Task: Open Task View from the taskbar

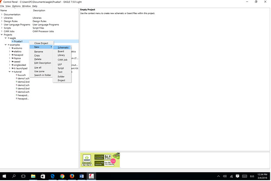Action: click(23, 176)
